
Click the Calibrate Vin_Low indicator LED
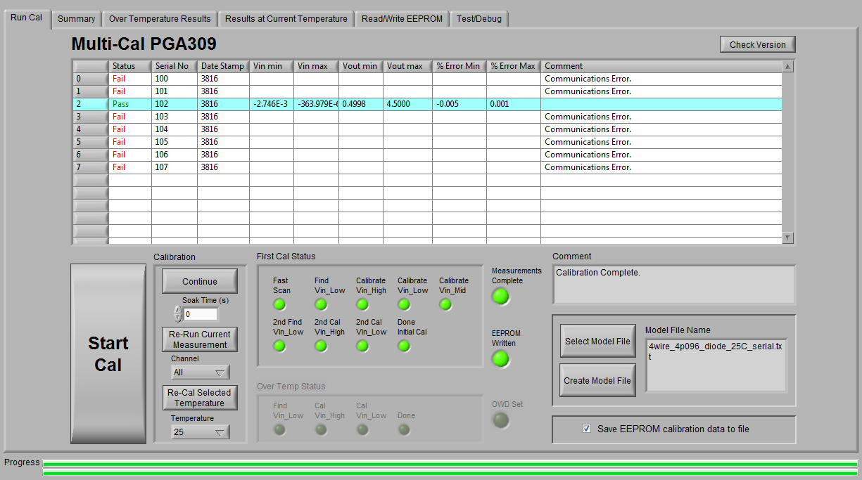click(404, 304)
